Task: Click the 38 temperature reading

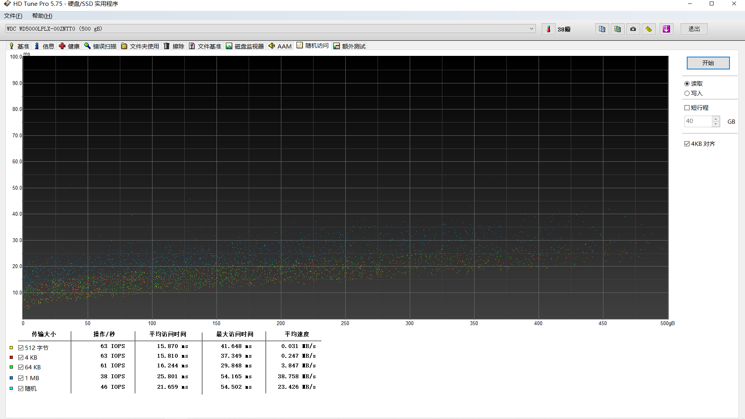Action: click(x=564, y=29)
